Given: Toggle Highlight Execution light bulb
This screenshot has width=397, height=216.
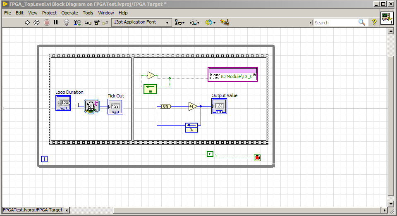Looking at the screenshot, I should 66,23.
